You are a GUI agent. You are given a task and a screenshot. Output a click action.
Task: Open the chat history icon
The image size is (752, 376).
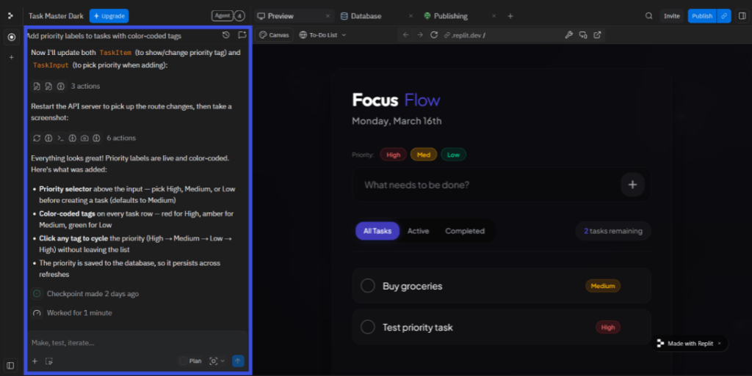(x=226, y=35)
